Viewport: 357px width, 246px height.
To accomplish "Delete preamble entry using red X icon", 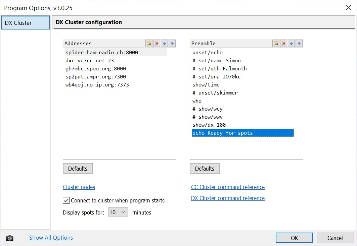I will [284, 43].
